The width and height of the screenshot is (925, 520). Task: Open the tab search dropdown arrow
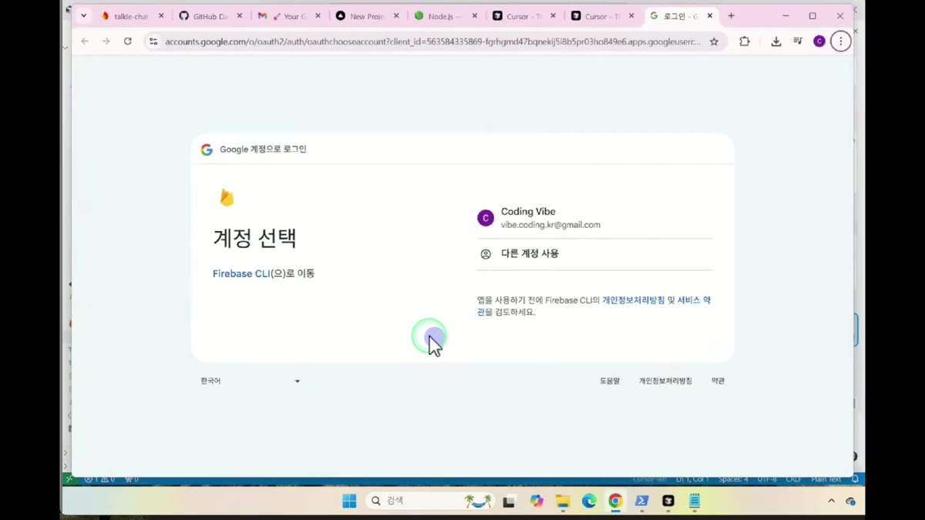pyautogui.click(x=83, y=16)
